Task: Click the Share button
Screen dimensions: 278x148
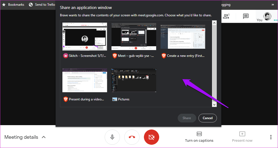Action: (187, 118)
